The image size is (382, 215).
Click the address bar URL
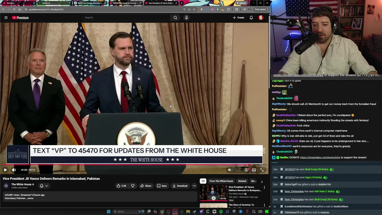pos(46,9)
